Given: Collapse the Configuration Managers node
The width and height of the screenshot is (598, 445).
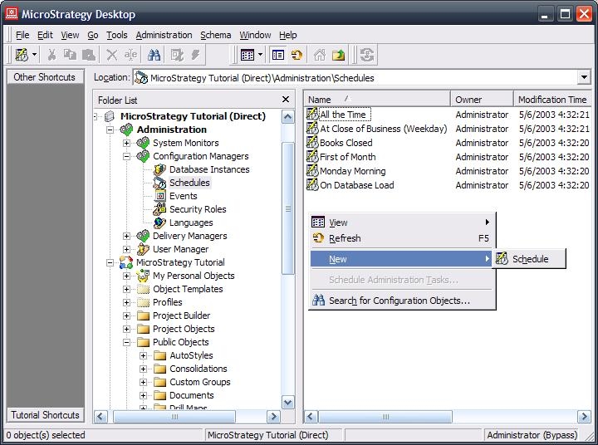Looking at the screenshot, I should [x=126, y=156].
